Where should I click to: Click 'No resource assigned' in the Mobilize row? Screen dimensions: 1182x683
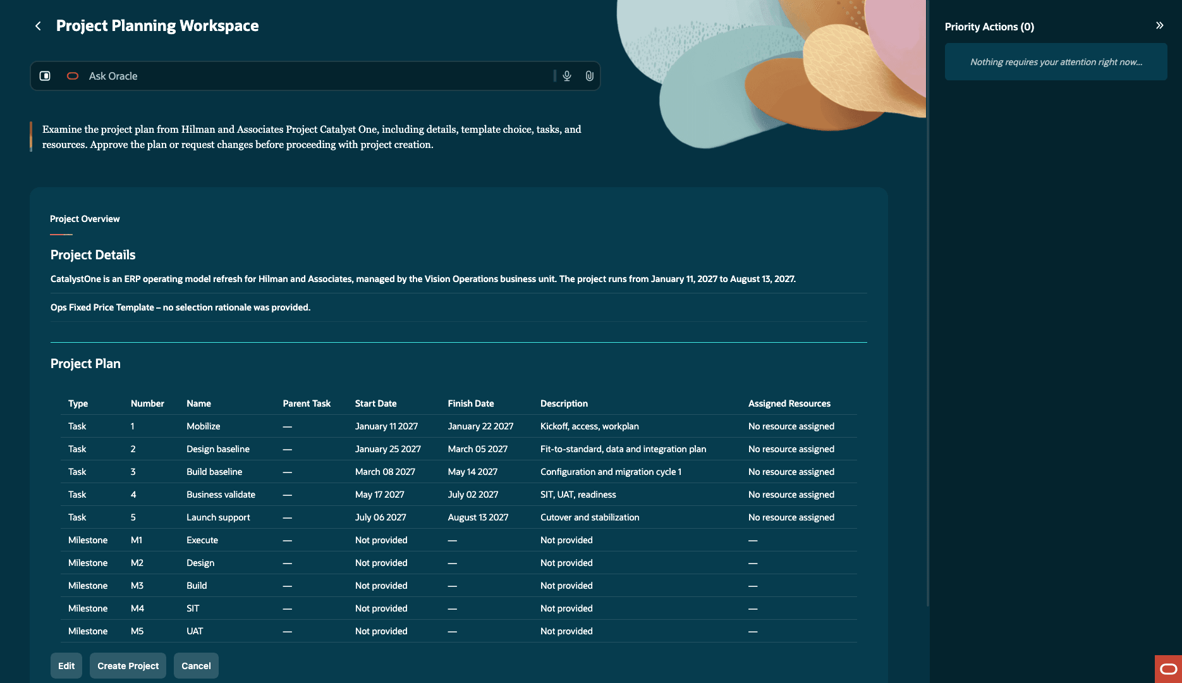(791, 426)
